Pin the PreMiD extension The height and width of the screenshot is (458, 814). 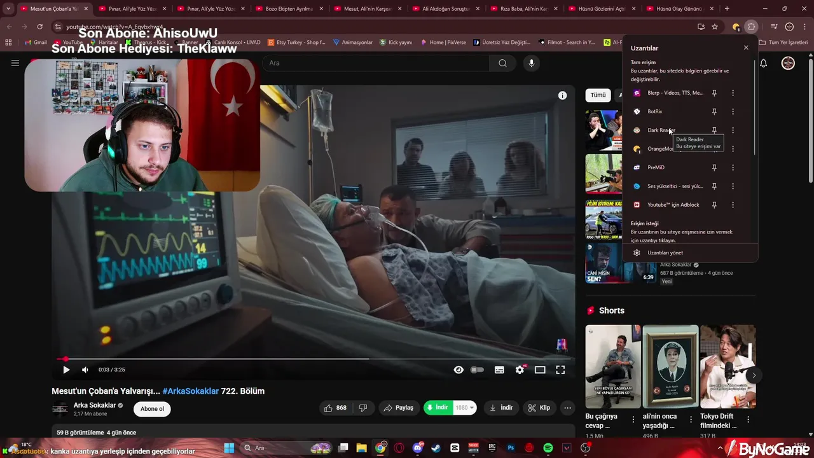pyautogui.click(x=714, y=167)
